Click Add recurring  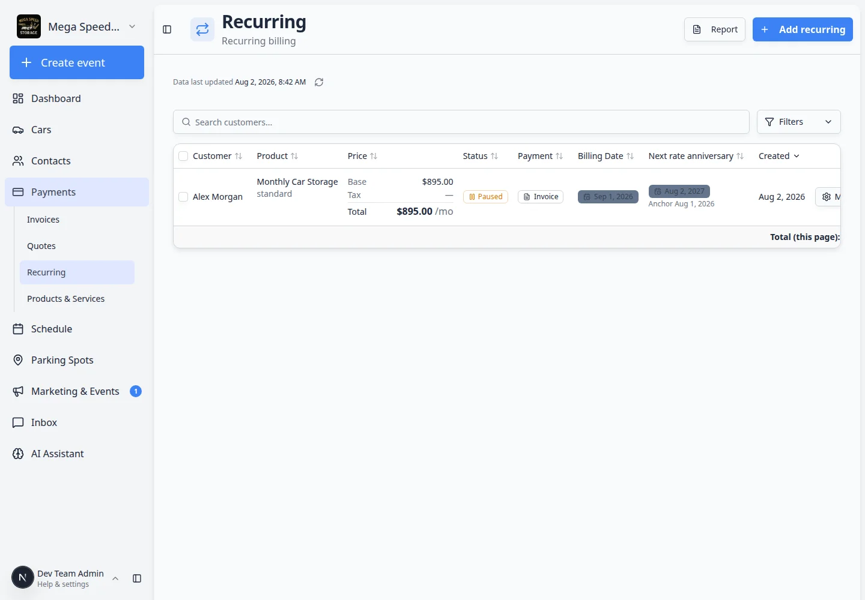[803, 29]
